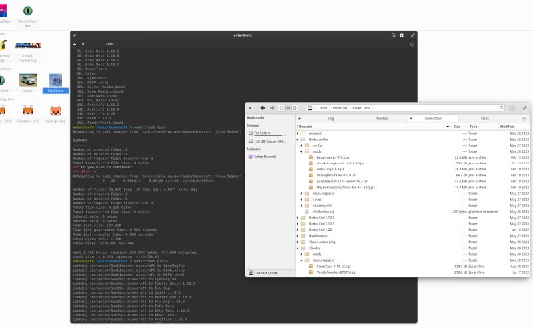533x329 pixels.
Task: Select Better End 1.20 folder icon
Action: 303,230
